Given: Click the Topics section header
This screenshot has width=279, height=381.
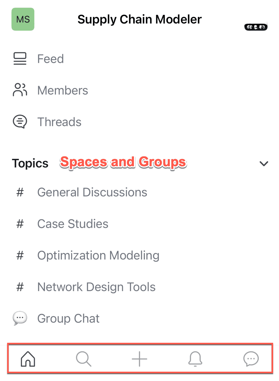Looking at the screenshot, I should tap(30, 163).
